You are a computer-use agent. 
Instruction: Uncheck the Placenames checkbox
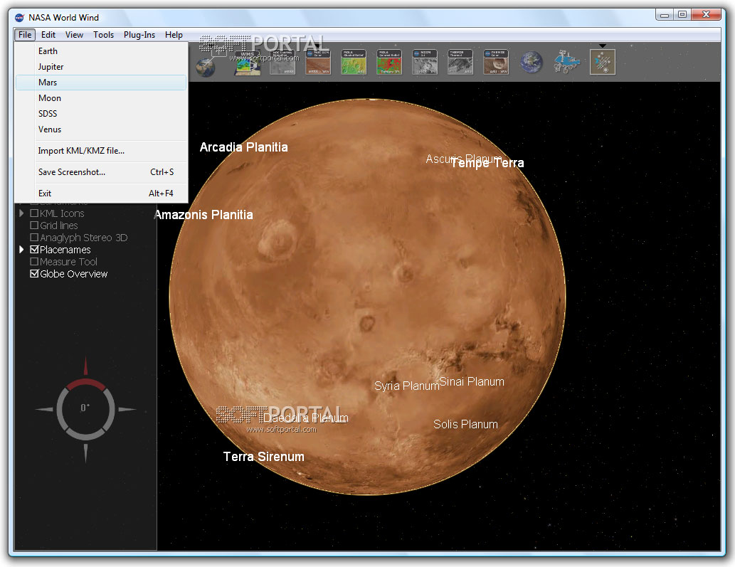[34, 250]
